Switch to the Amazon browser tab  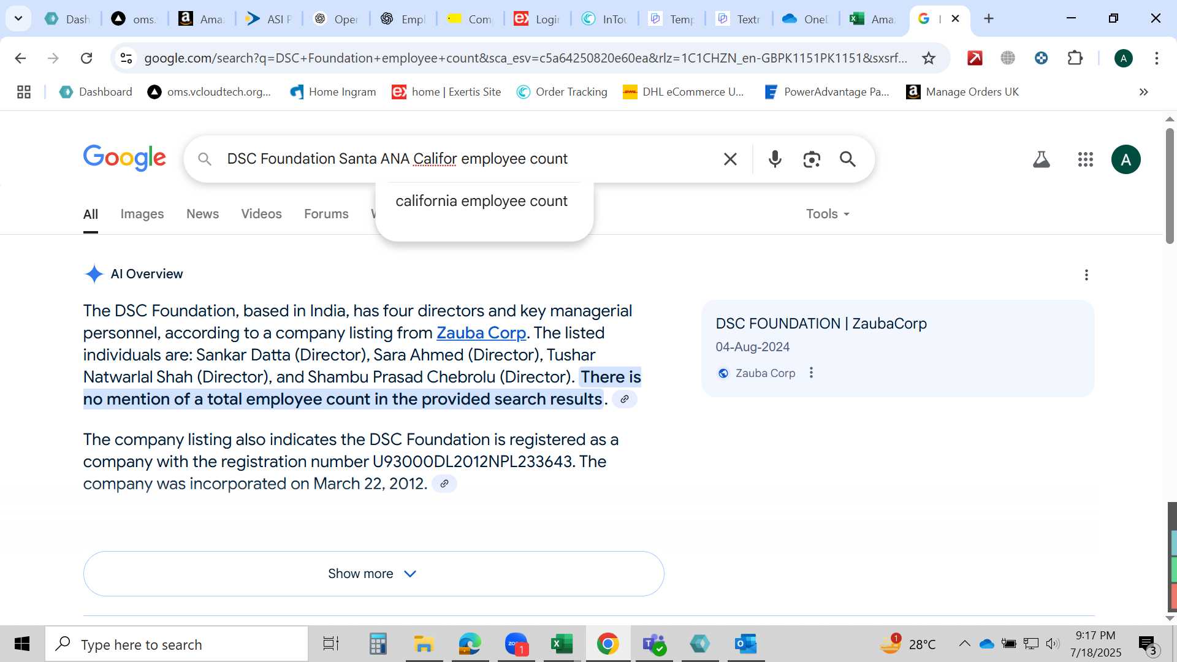tap(202, 19)
